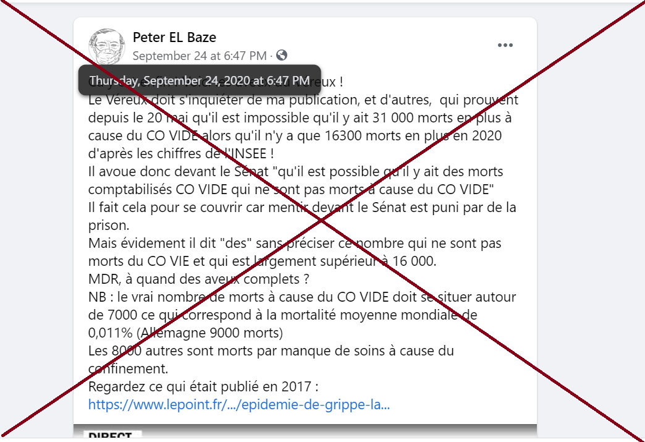Click the word "prison." in the post

109,226
